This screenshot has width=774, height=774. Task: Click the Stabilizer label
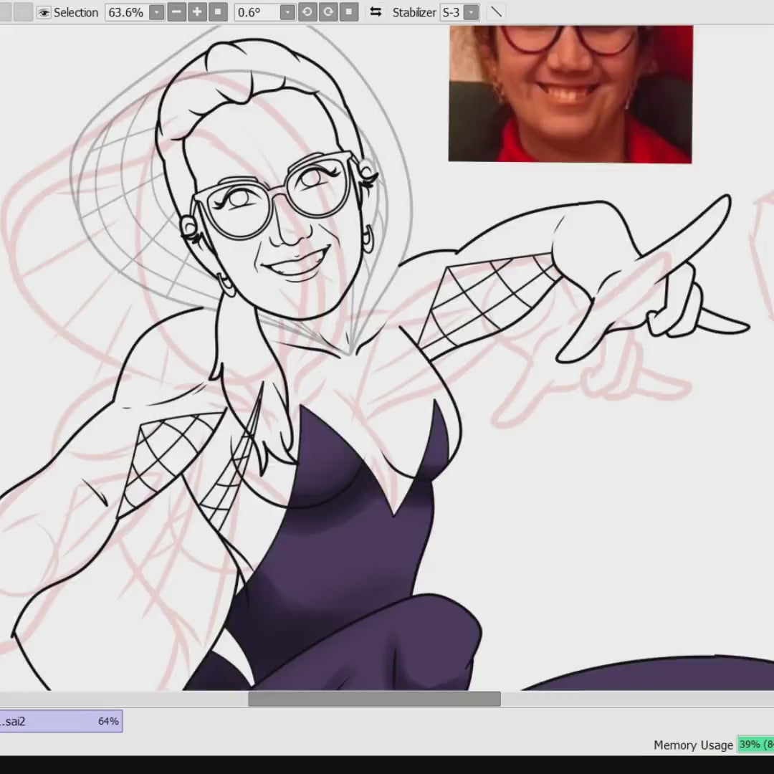(x=414, y=12)
